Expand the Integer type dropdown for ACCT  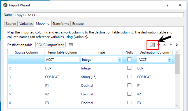tap(120, 59)
